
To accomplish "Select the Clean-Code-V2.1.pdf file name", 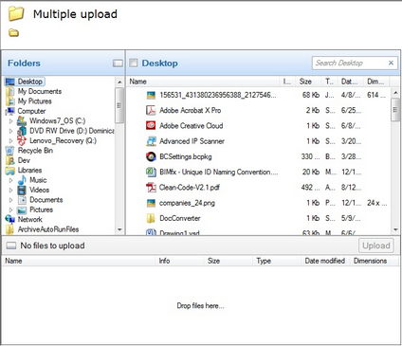I will (x=190, y=188).
